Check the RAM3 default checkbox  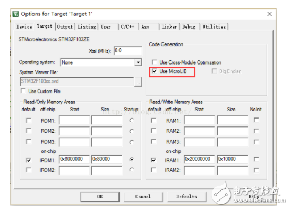153,142
